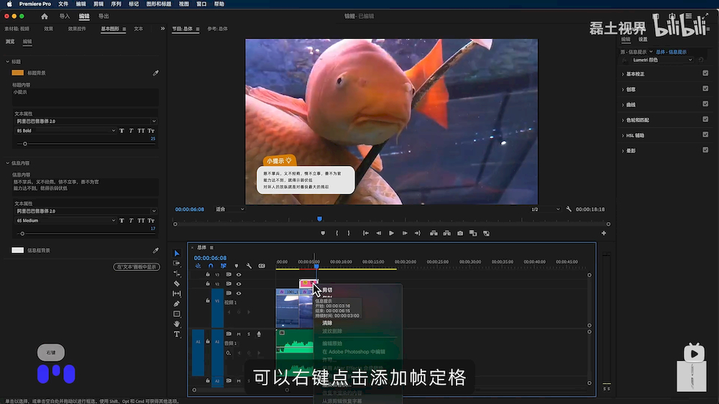Mark Out point in program monitor

tap(349, 234)
